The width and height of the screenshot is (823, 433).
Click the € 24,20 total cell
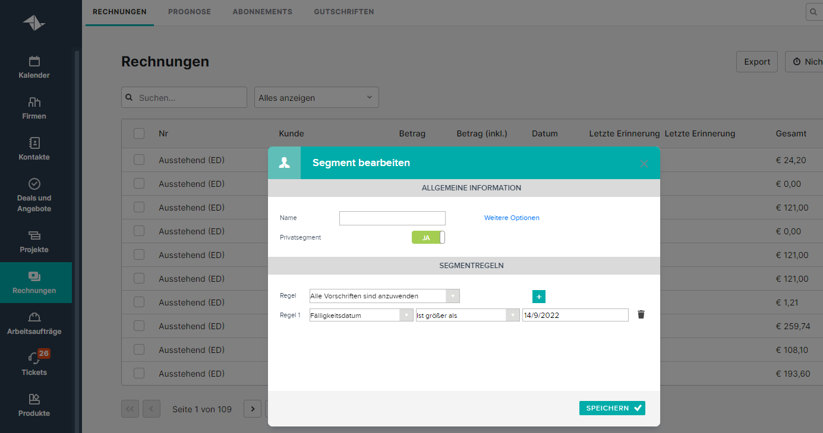pos(791,160)
